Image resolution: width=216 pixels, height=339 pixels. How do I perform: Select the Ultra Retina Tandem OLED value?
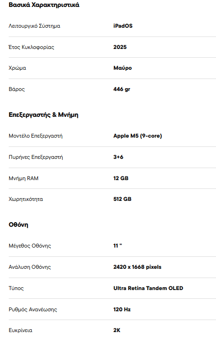pyautogui.click(x=148, y=288)
